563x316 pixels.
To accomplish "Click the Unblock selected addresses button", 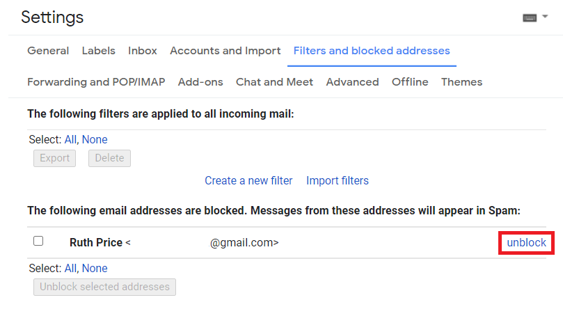I will [104, 287].
